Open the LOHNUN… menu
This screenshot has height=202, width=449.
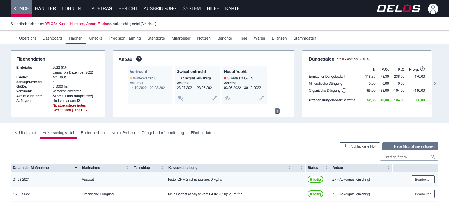(73, 8)
